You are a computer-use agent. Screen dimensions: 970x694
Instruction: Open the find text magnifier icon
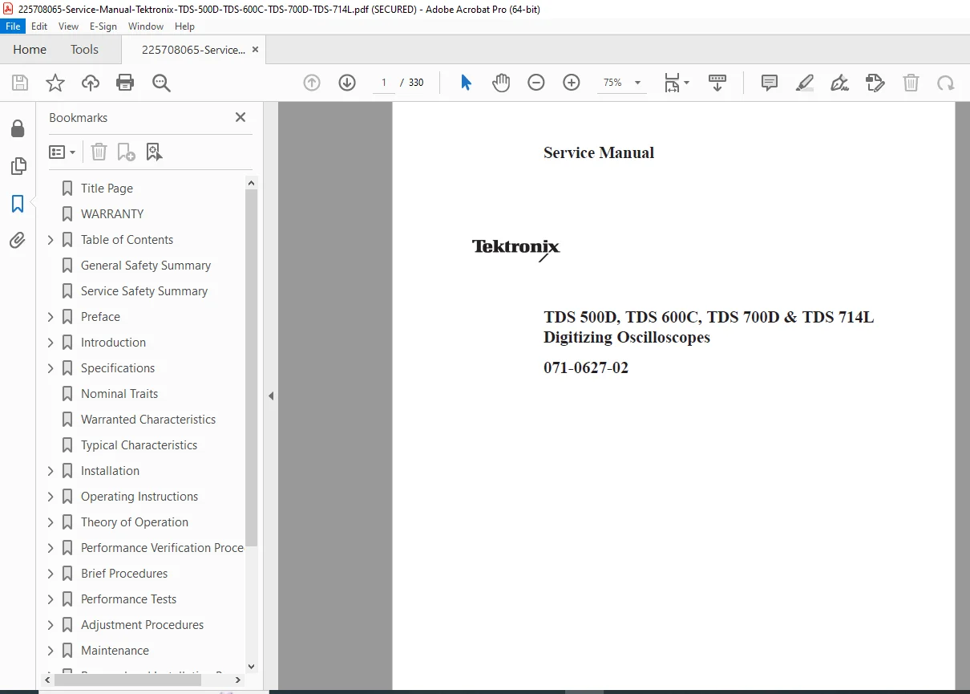[161, 83]
